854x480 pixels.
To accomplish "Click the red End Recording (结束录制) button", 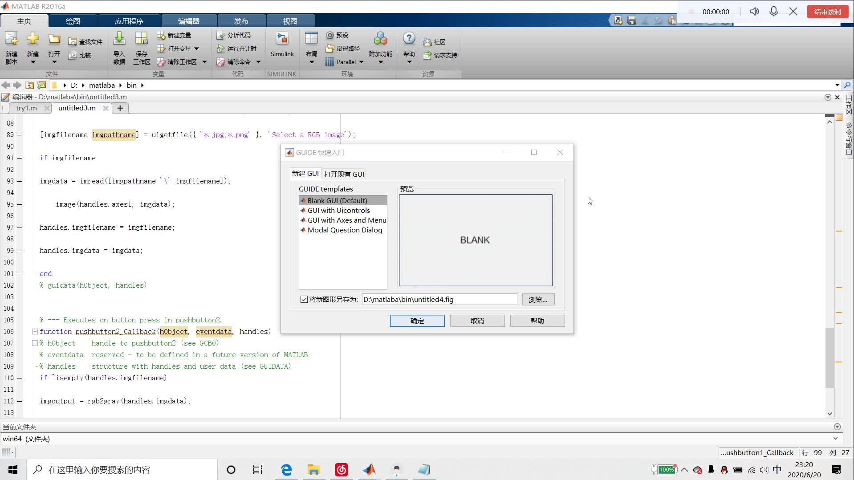I will [x=827, y=12].
